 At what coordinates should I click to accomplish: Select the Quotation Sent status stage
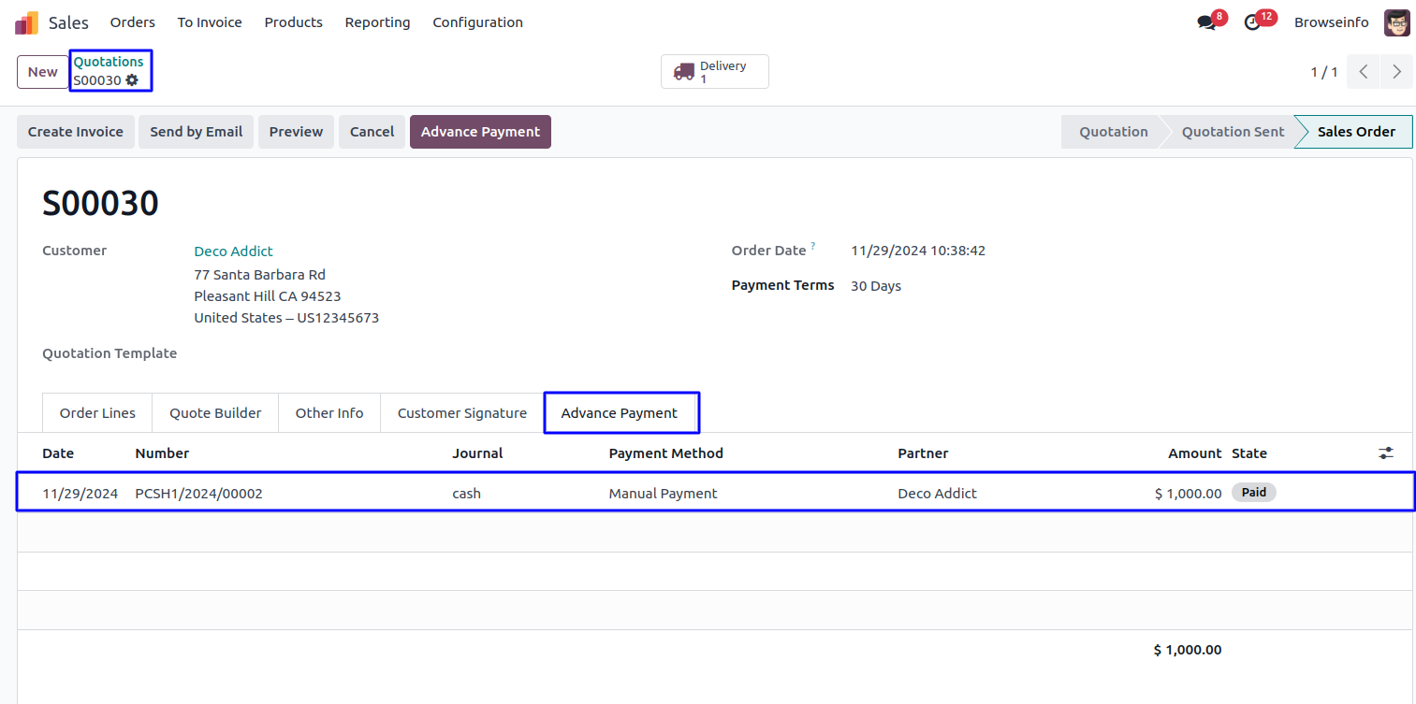[x=1233, y=132]
